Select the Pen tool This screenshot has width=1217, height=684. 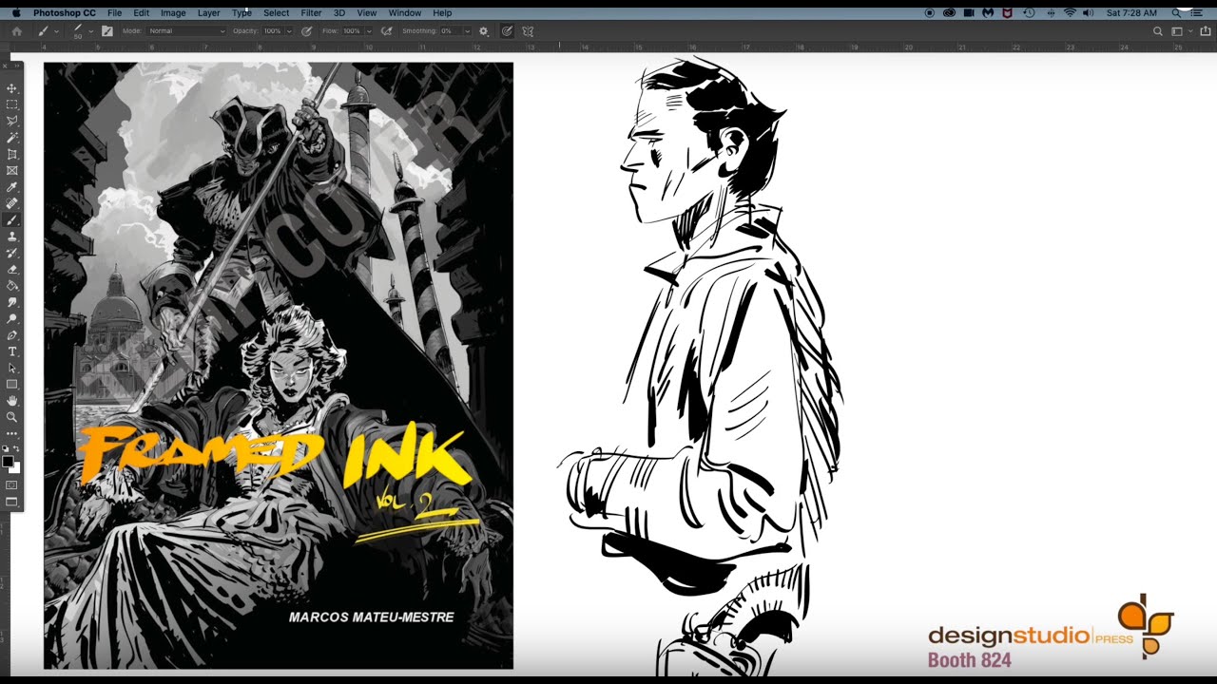point(12,335)
